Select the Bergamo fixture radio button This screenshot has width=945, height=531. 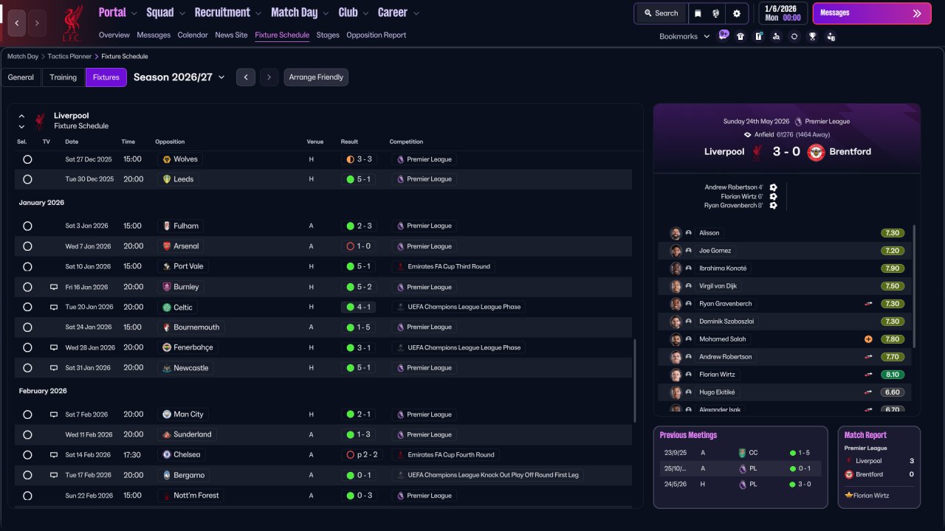point(27,476)
